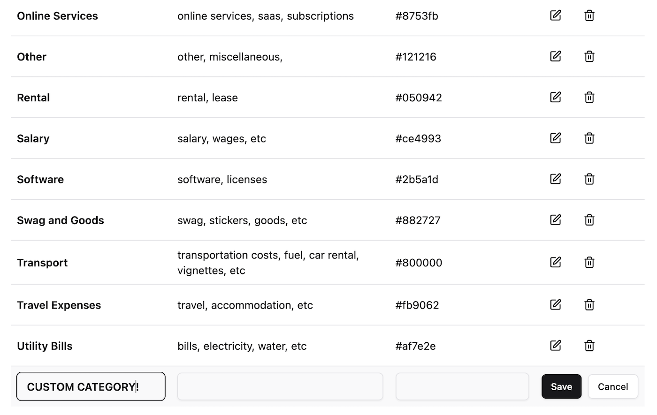This screenshot has width=657, height=415.
Task: Click the empty color code input
Action: [462, 386]
